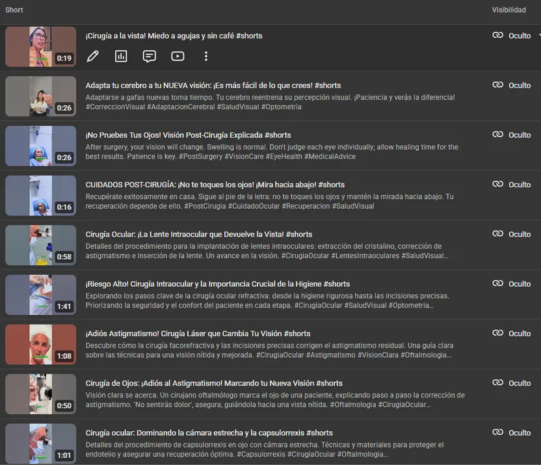Screen dimensions: 541x465
Task: Open title 'Adapta tu cerebro a tu NUEVA visión'
Action: (213, 86)
